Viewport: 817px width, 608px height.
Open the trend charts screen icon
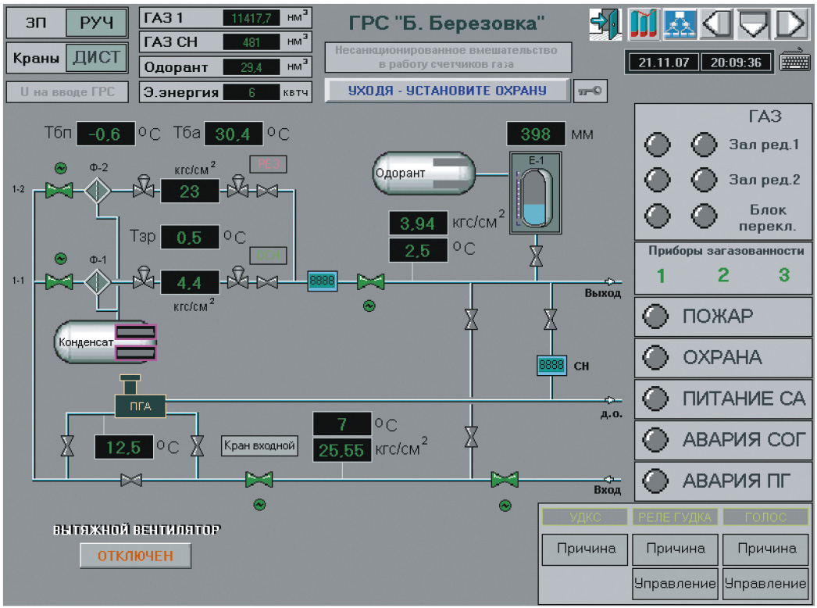644,23
